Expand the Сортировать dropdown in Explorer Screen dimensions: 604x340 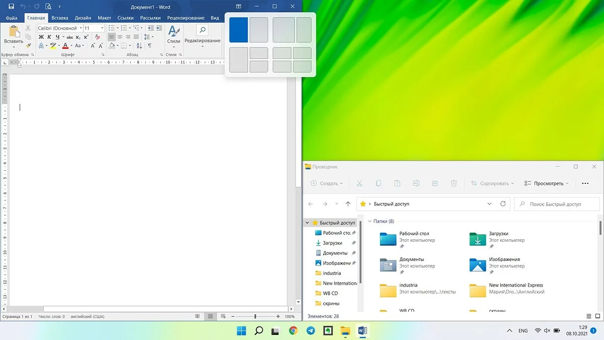492,183
